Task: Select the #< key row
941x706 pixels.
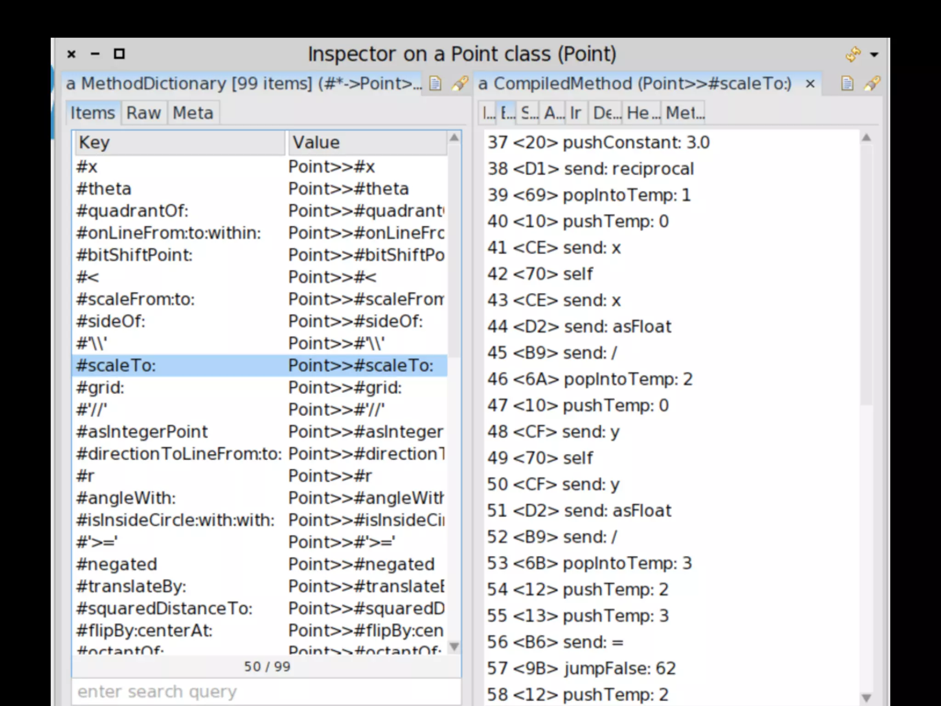Action: coord(260,277)
